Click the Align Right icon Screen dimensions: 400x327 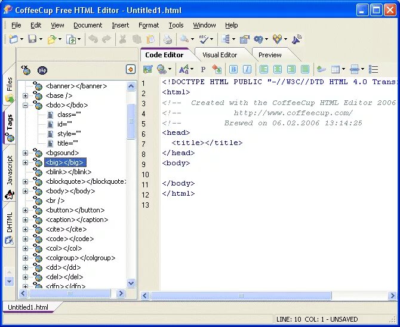[x=291, y=69]
